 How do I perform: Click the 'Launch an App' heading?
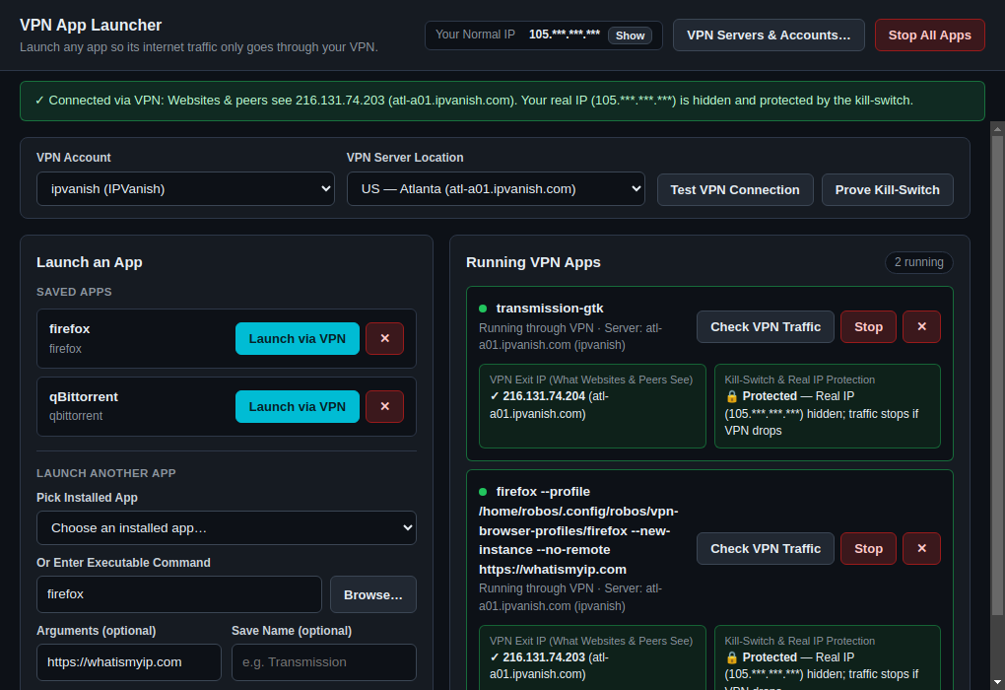[89, 262]
